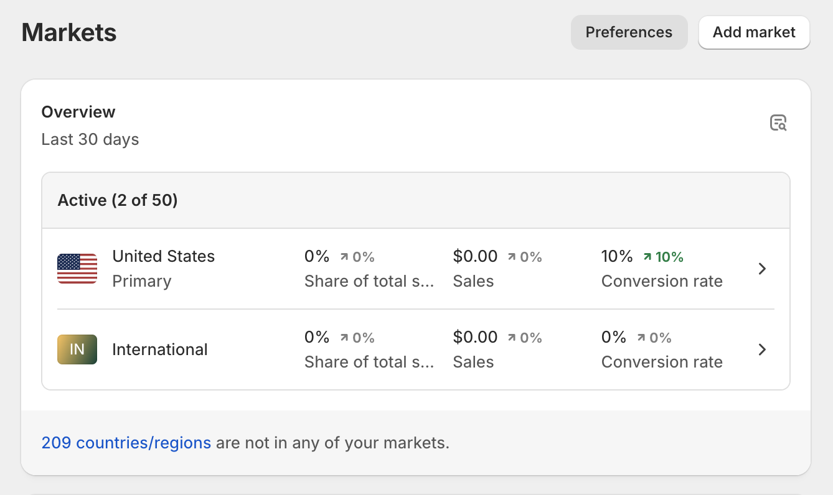Click United States share trend arrow
Viewport: 833px width, 495px height.
pyautogui.click(x=344, y=257)
